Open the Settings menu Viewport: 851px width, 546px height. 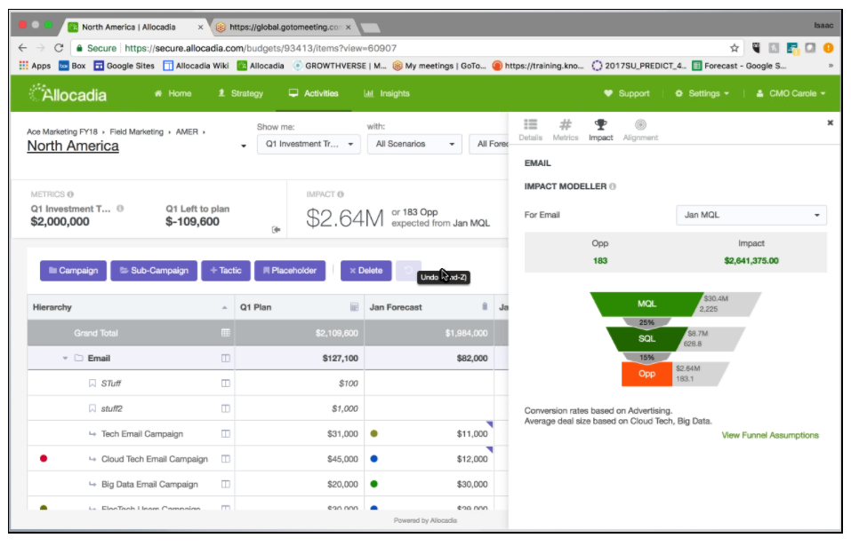tap(702, 94)
